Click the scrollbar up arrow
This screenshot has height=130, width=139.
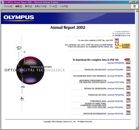137,11
